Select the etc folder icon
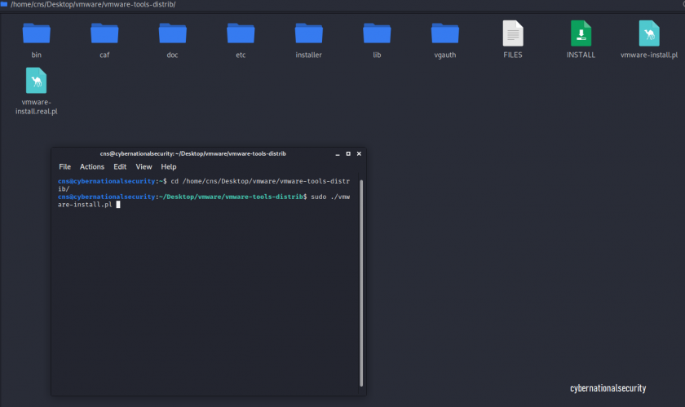This screenshot has height=407, width=685. 241,33
